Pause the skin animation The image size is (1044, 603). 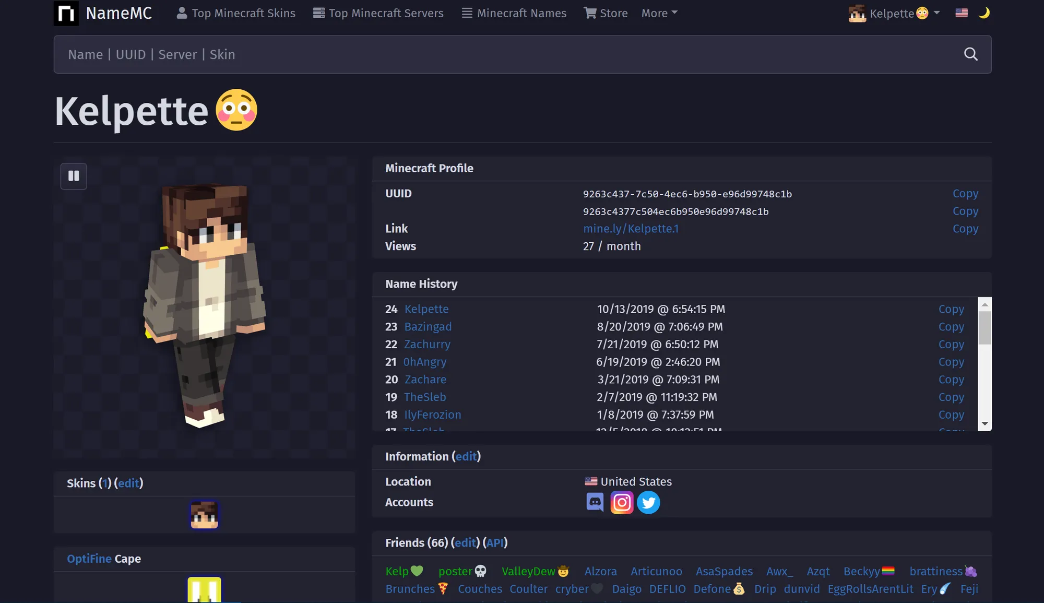pos(74,176)
